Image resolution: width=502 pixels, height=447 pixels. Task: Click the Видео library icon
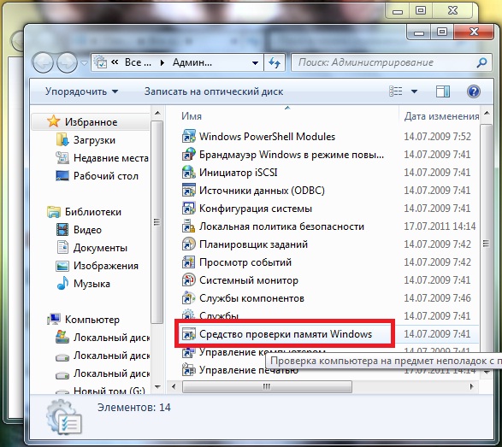tap(62, 229)
